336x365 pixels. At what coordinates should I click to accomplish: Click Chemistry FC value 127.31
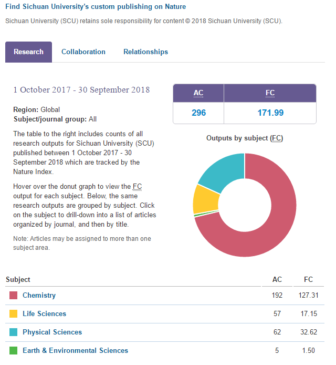(x=308, y=295)
